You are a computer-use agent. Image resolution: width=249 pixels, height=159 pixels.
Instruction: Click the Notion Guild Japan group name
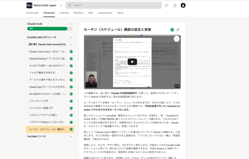45,6
